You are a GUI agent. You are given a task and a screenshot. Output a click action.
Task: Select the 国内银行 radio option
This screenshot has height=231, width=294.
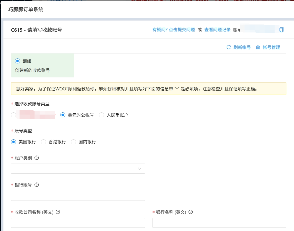[x=73, y=142]
